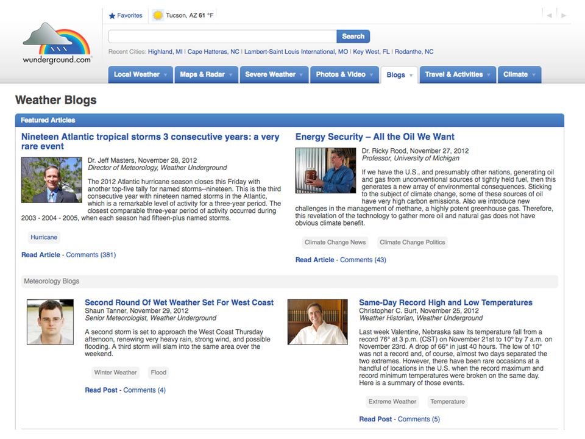
Task: Click 'Senior Meteorologist, Weather Underground' text
Action: 151,318
